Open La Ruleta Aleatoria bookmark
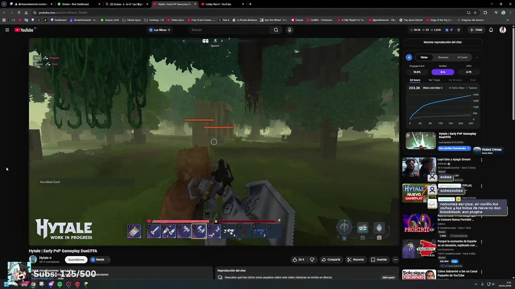The image size is (515, 289). (x=245, y=20)
